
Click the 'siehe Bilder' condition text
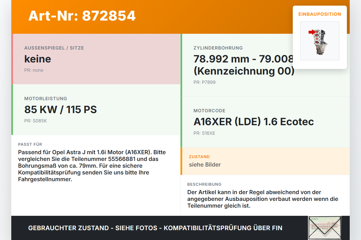click(205, 165)
